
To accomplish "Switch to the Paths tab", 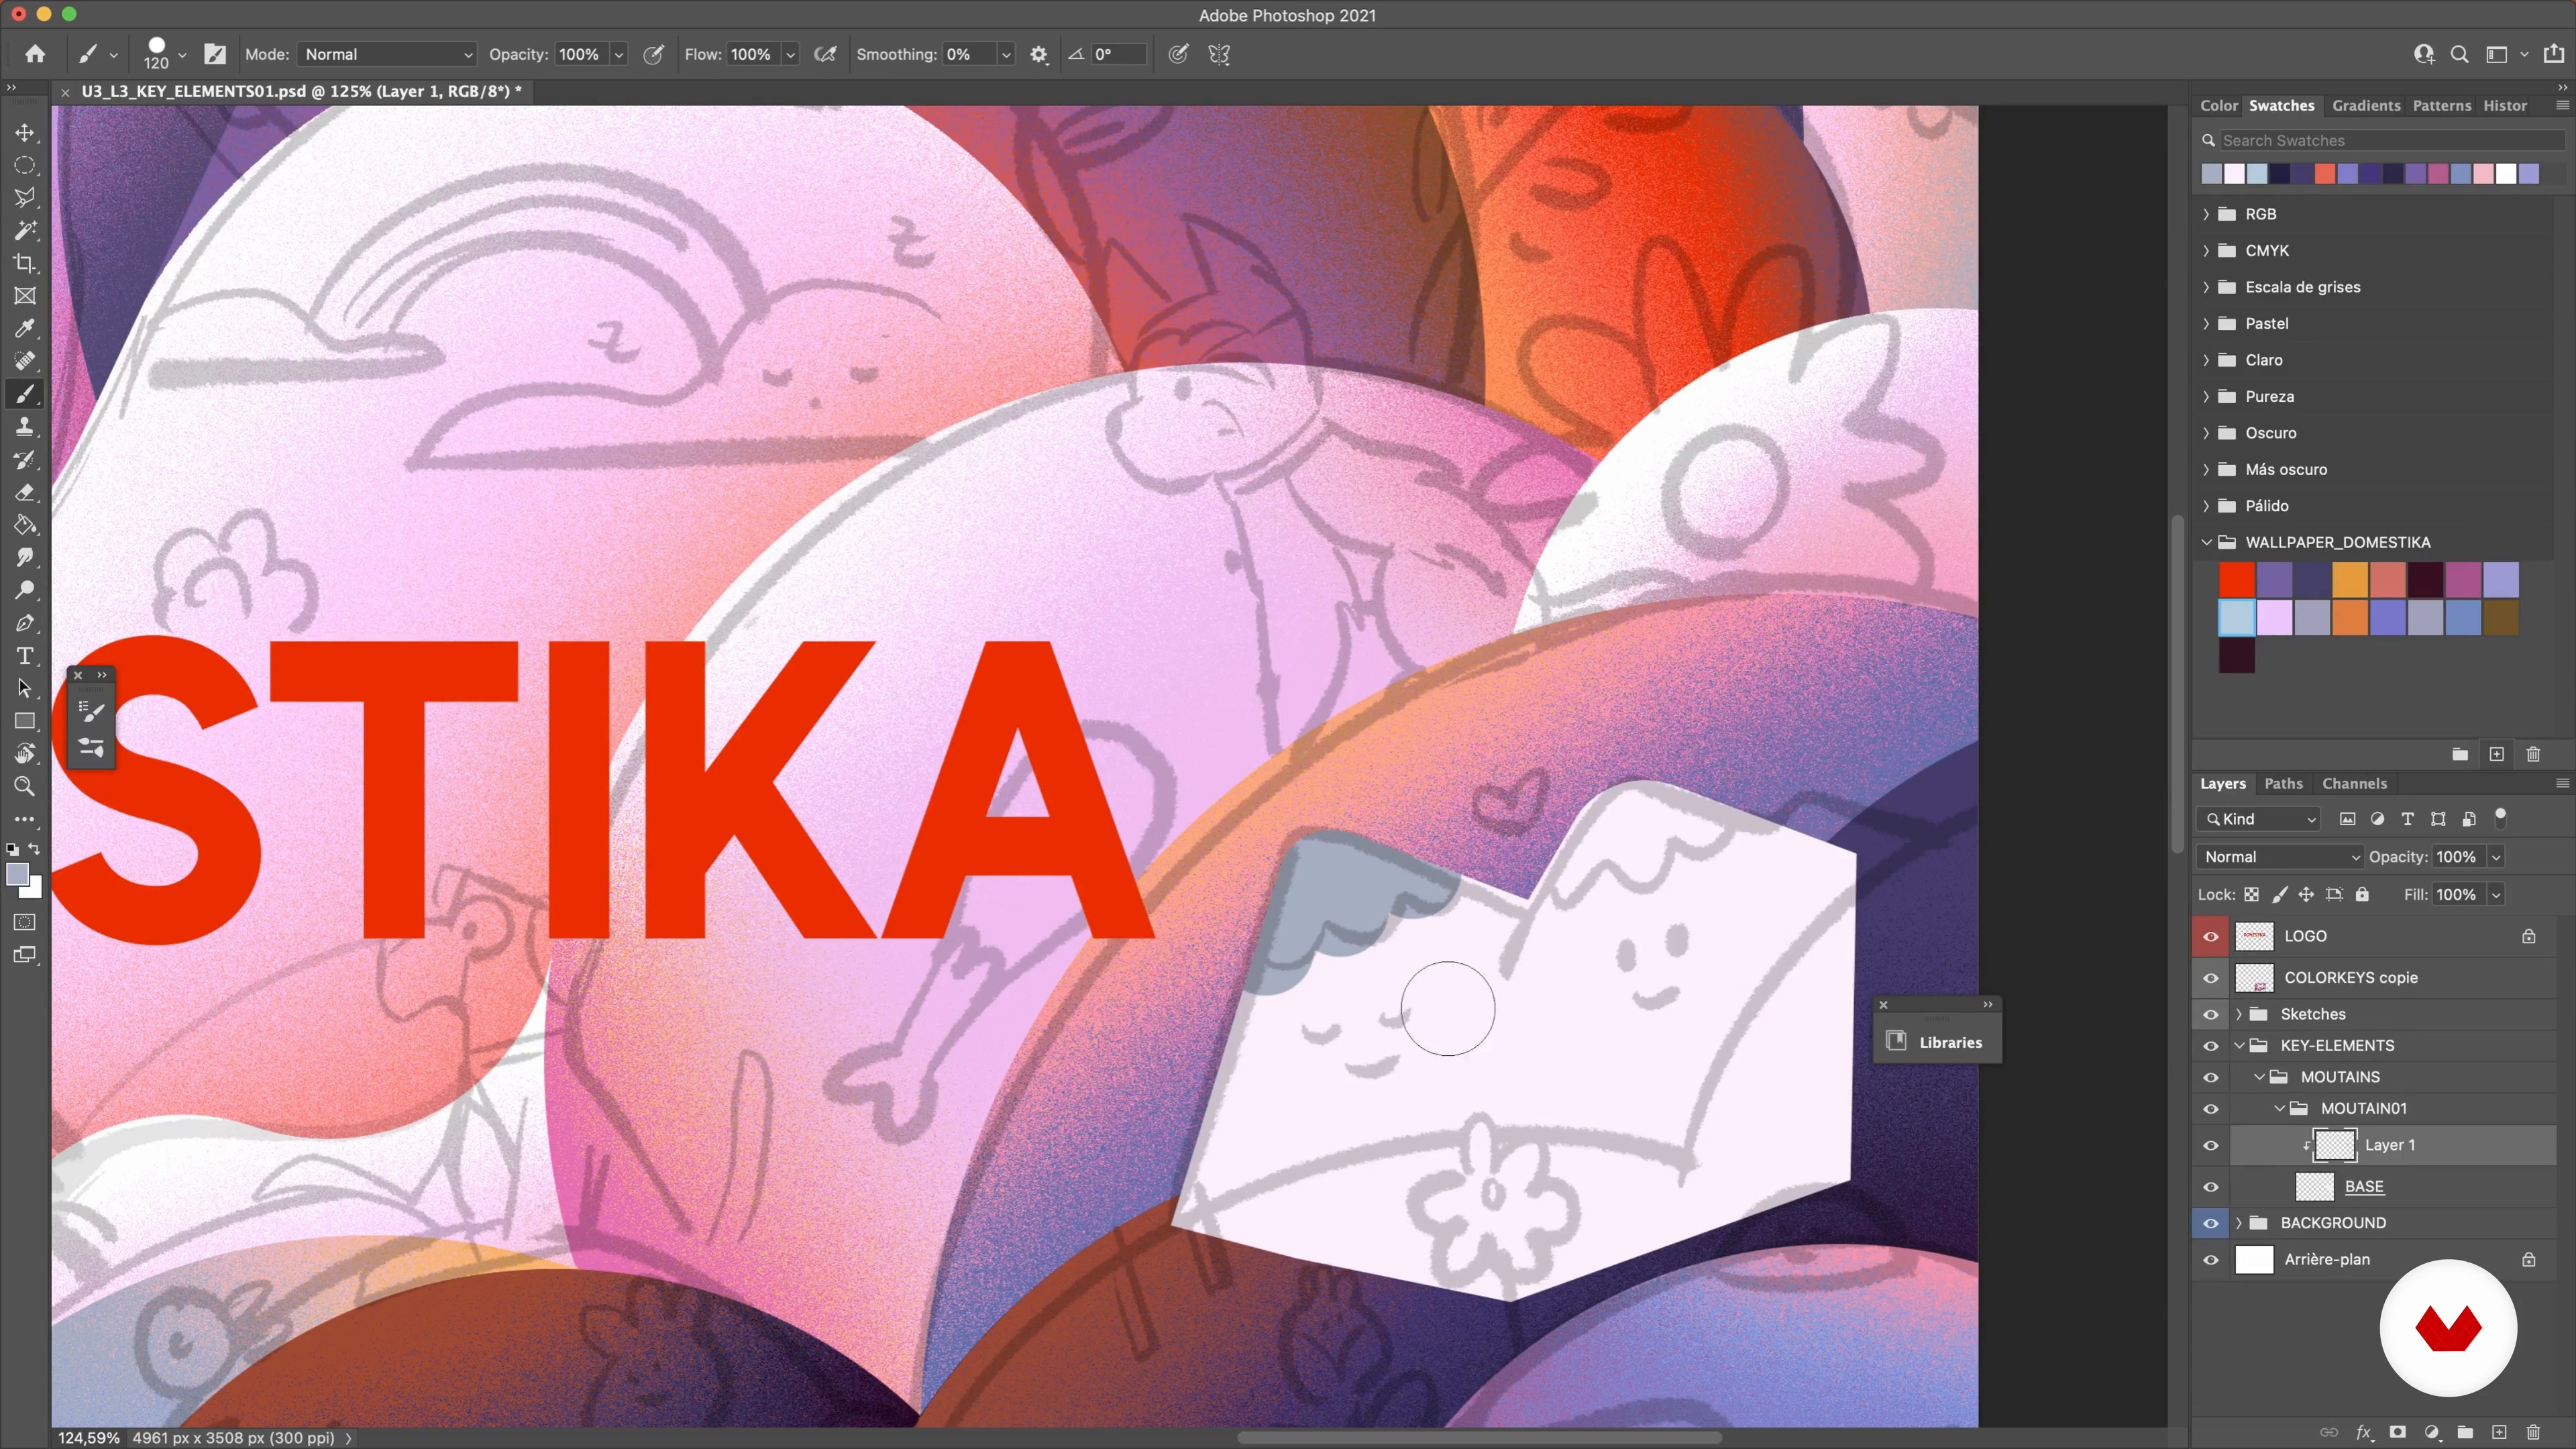I will pyautogui.click(x=2283, y=783).
